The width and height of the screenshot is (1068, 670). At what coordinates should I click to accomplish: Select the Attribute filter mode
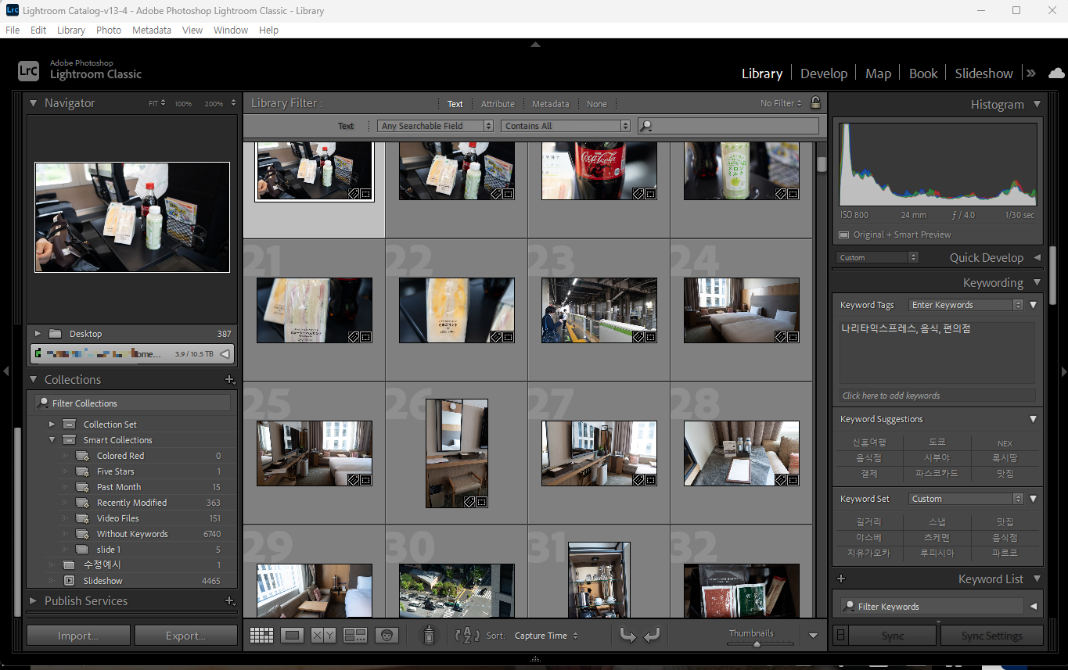click(x=498, y=104)
